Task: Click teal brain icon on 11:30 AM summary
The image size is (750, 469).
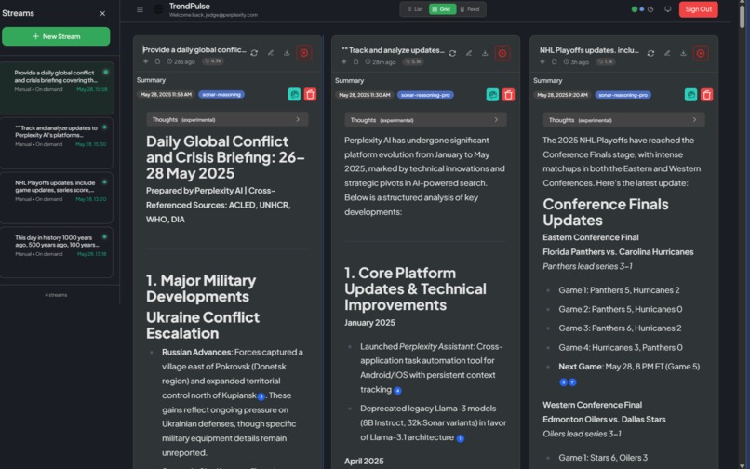Action: (492, 95)
